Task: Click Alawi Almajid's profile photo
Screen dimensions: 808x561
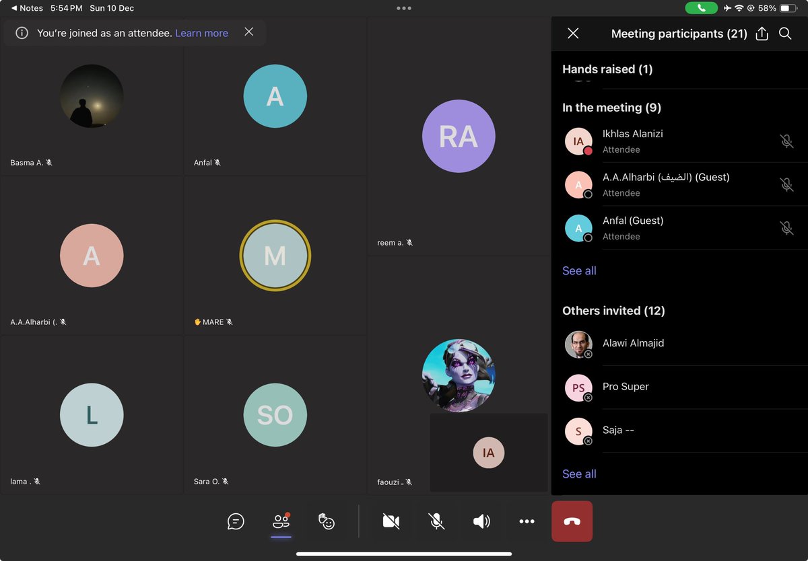Action: coord(578,344)
